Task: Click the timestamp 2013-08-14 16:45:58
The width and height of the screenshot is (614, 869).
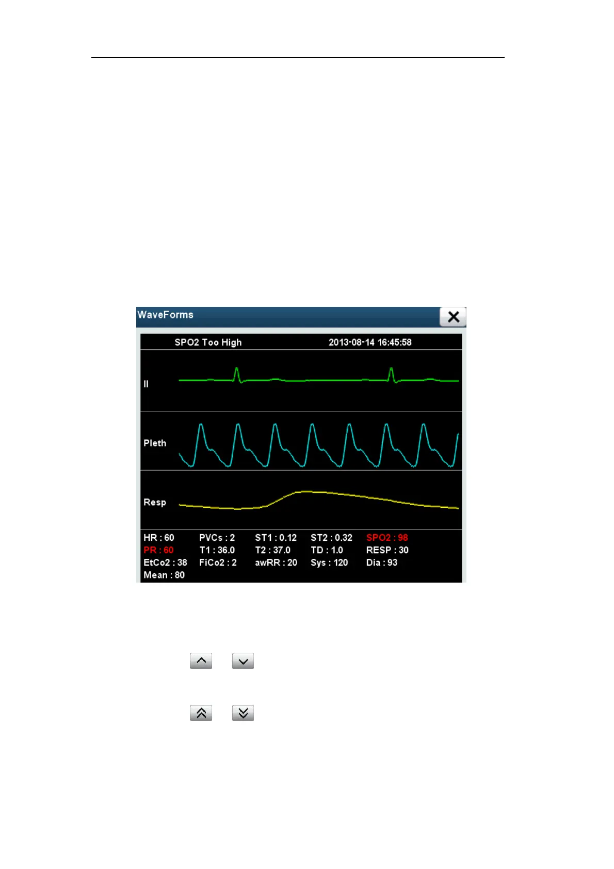Action: 370,342
